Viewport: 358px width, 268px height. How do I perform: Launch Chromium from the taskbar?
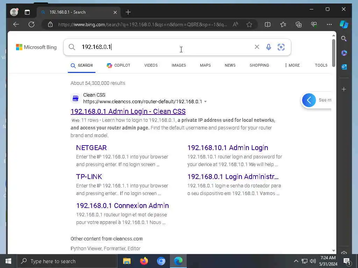[x=161, y=261]
